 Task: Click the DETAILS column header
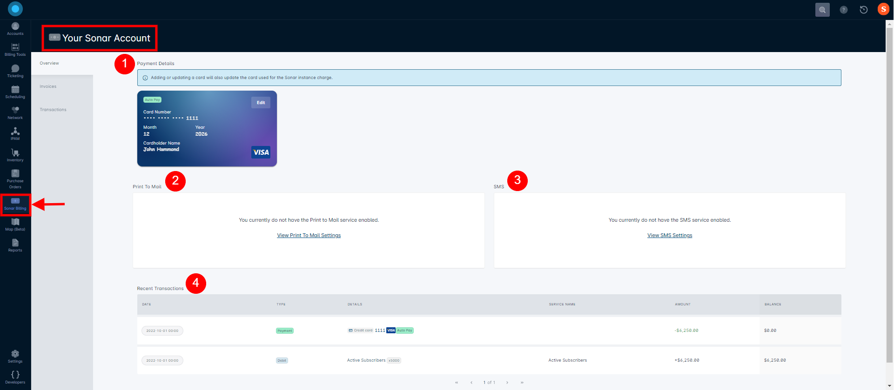355,304
